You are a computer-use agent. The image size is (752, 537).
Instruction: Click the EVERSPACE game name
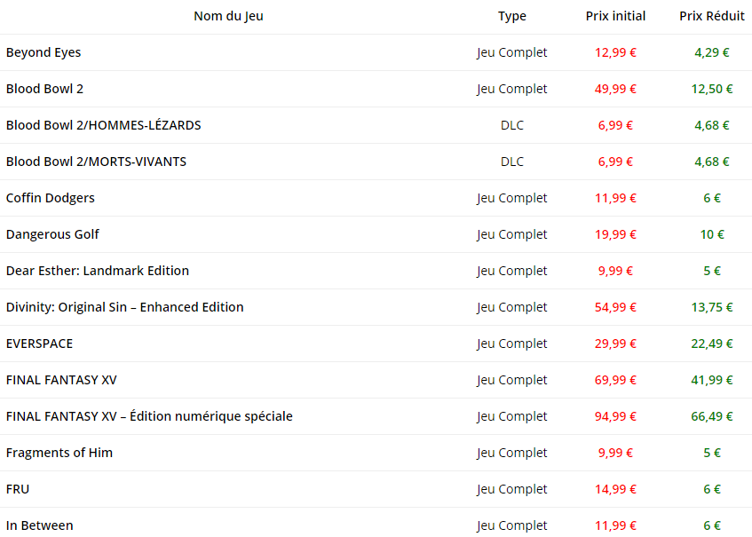[x=40, y=344]
